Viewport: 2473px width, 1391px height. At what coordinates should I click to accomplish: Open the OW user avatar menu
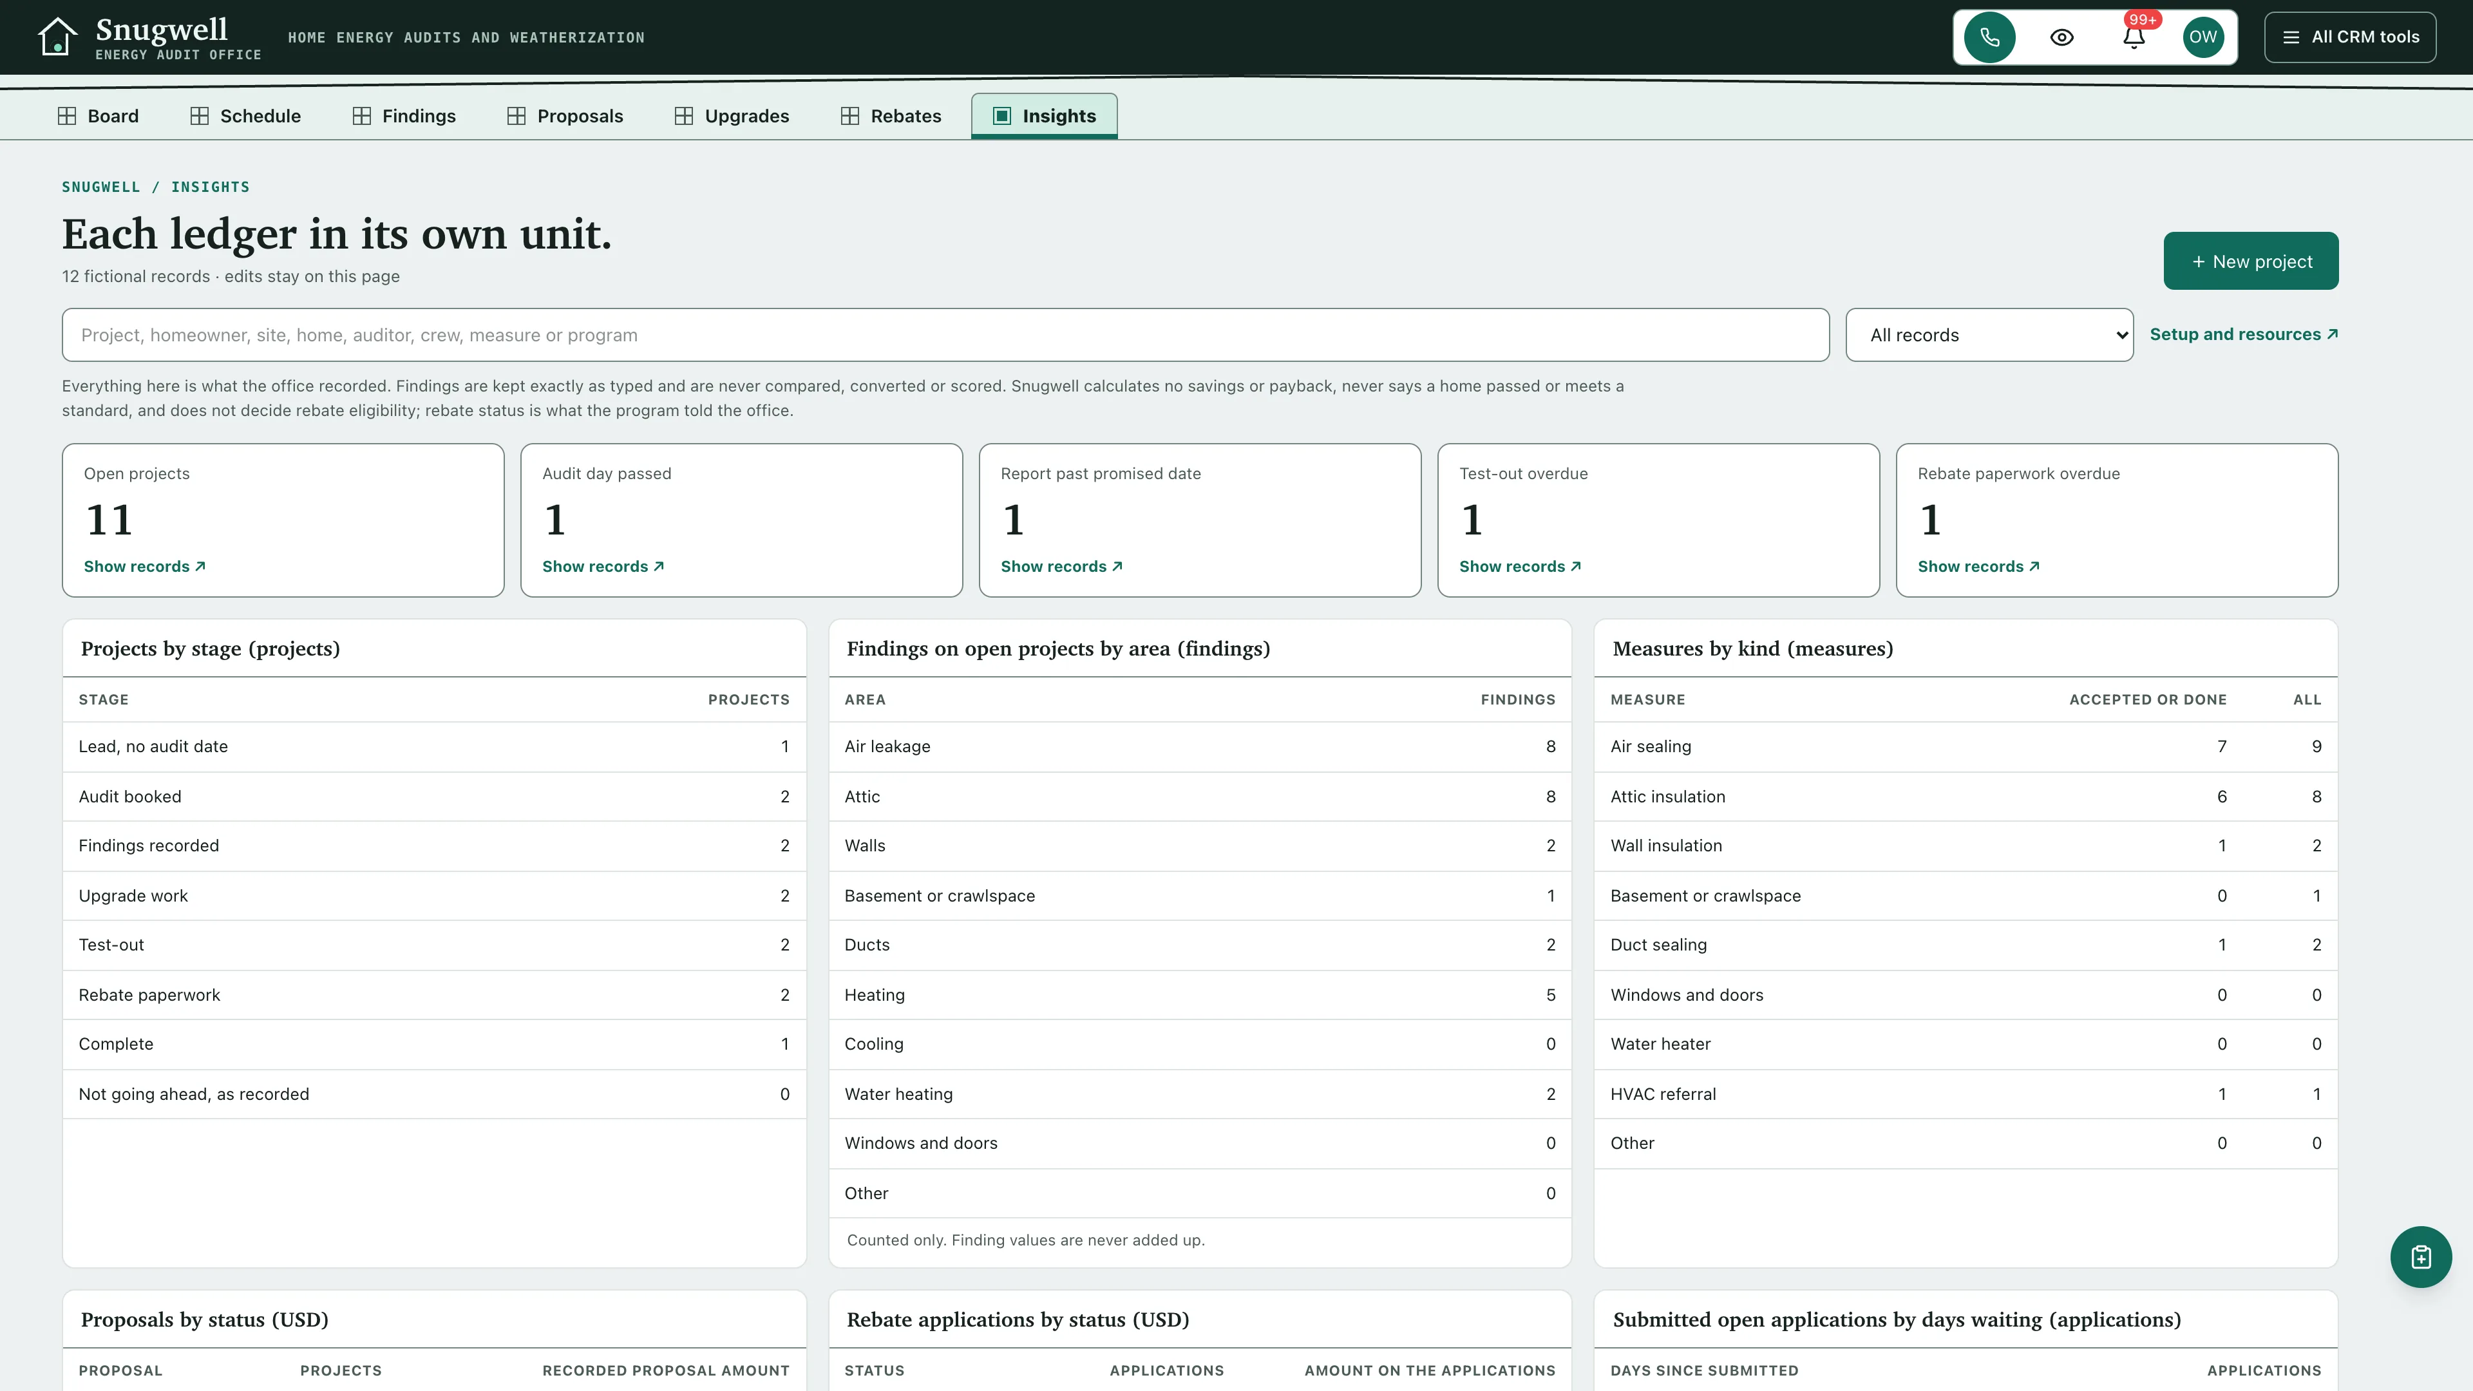click(2203, 37)
